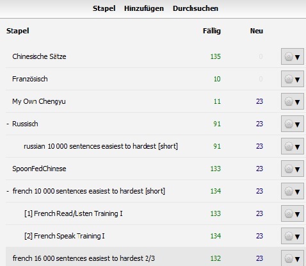Switch to the Stapel tab
Image resolution: width=306 pixels, height=266 pixels.
(104, 8)
